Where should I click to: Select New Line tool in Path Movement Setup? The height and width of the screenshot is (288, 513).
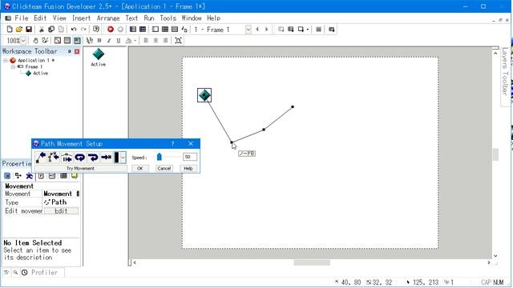coord(41,158)
